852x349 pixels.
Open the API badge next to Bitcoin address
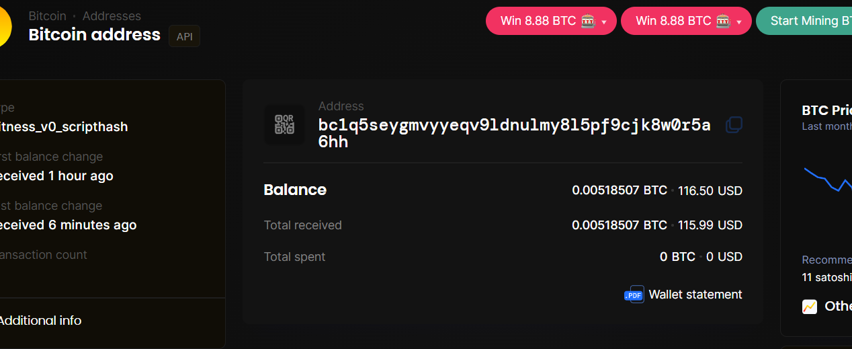click(184, 36)
